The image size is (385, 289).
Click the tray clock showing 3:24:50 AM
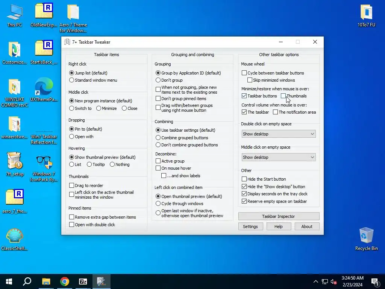(352, 281)
